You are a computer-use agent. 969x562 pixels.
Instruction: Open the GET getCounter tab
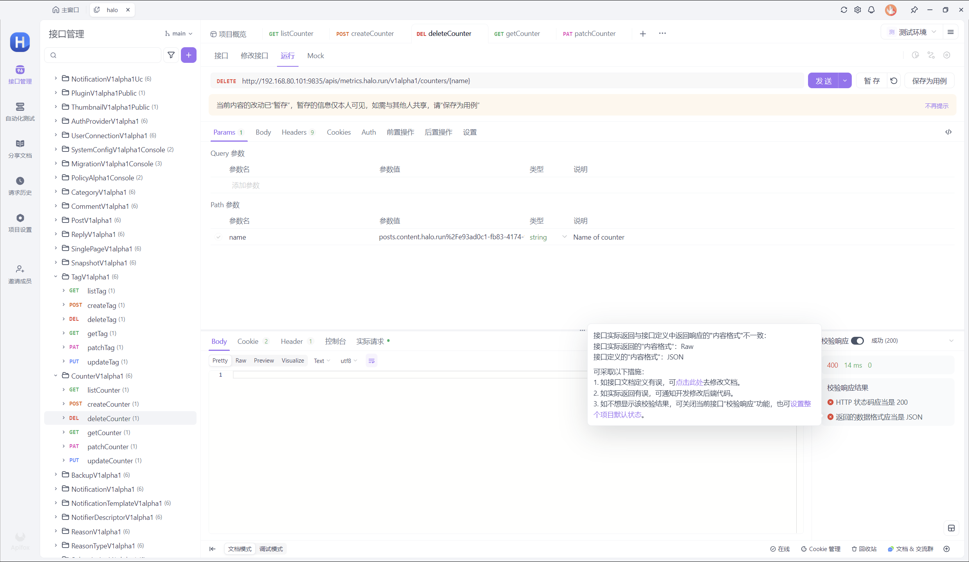[517, 34]
